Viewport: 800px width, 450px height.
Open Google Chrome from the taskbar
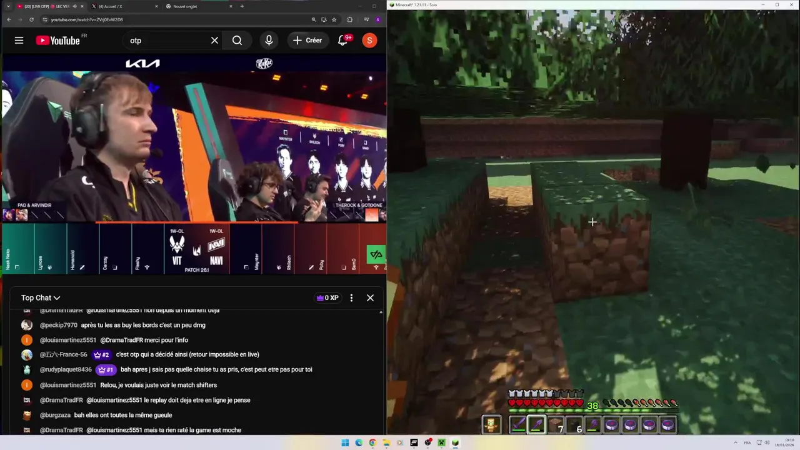click(372, 442)
